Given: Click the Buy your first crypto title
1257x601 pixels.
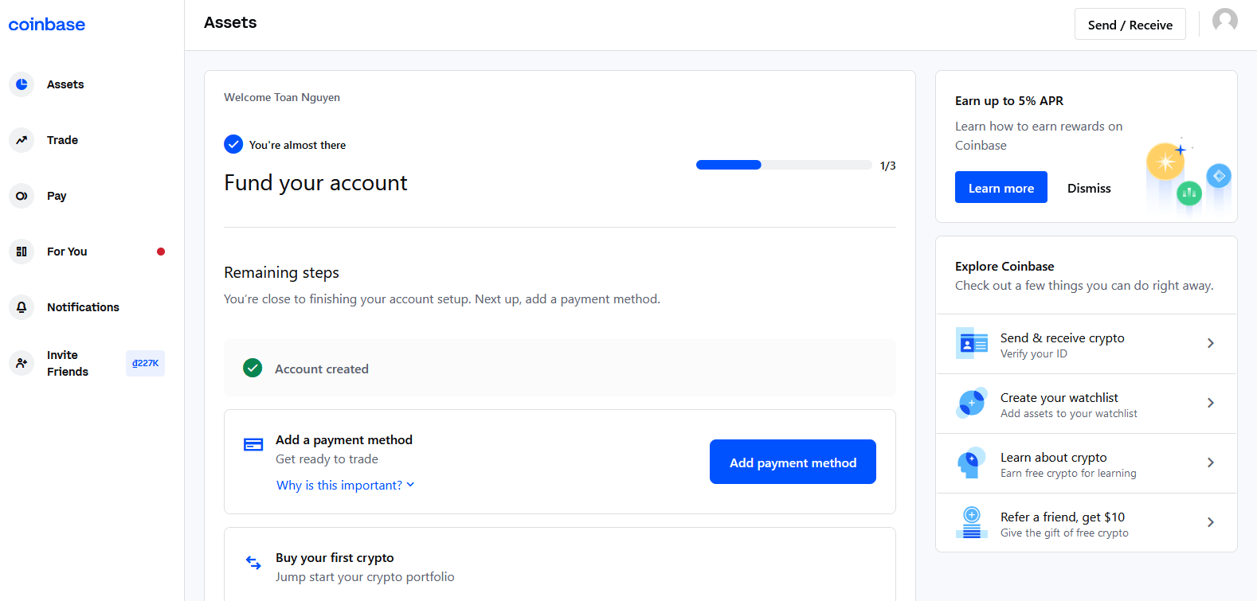Looking at the screenshot, I should pyautogui.click(x=335, y=557).
